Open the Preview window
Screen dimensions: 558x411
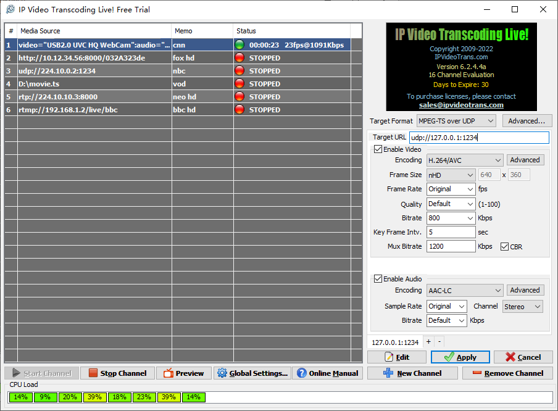click(183, 373)
